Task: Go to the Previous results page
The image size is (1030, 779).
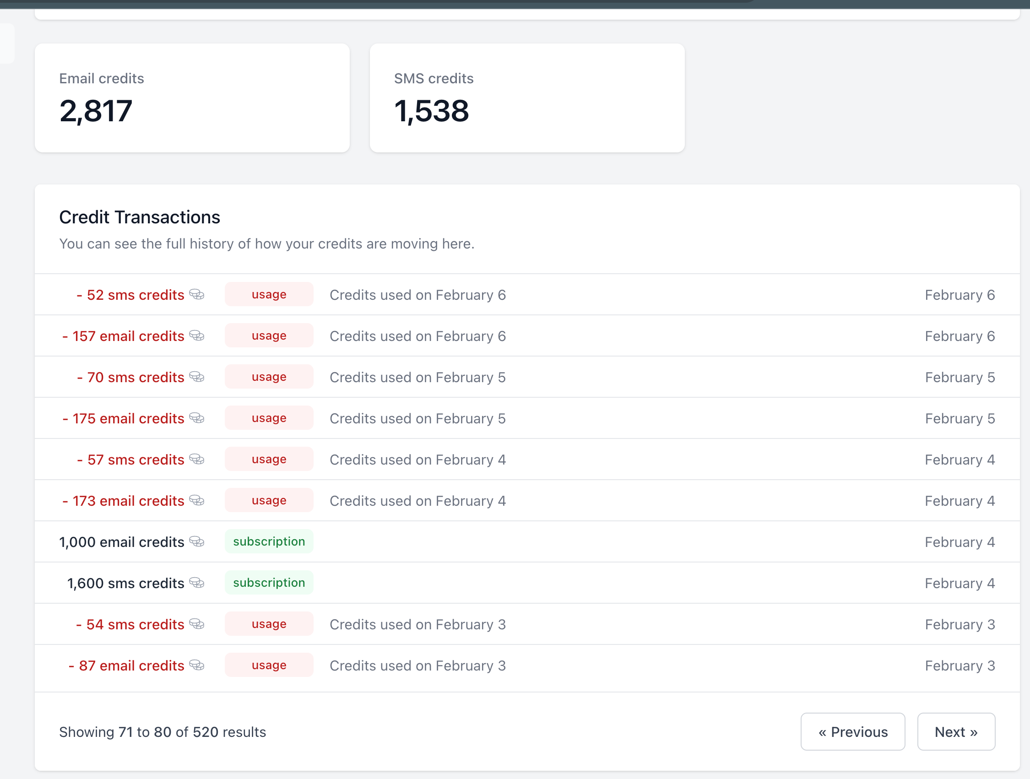Action: (852, 731)
